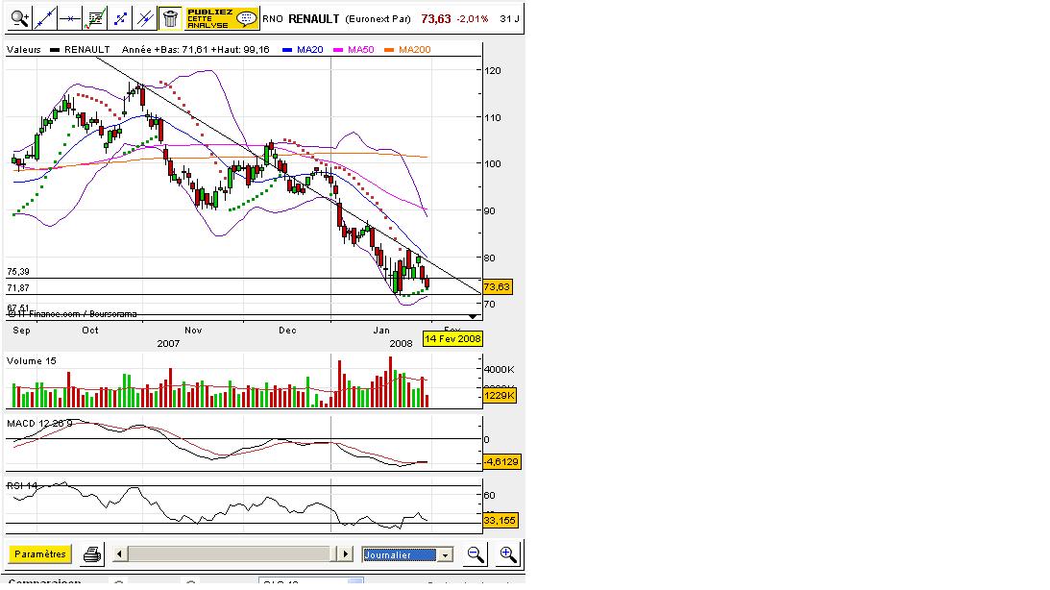Click the yellow 73,63 price tag on the axis
Viewport: 1050px width, 590px height.
tap(497, 286)
